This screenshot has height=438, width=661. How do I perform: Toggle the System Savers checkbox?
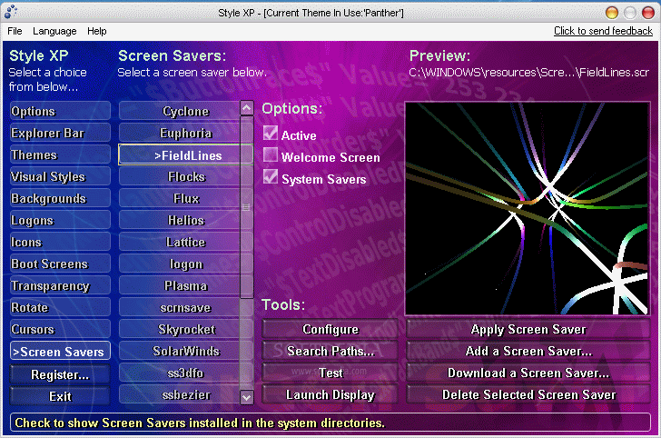271,177
